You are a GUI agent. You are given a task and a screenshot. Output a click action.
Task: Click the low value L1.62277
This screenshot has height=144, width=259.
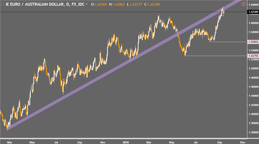point(134,5)
